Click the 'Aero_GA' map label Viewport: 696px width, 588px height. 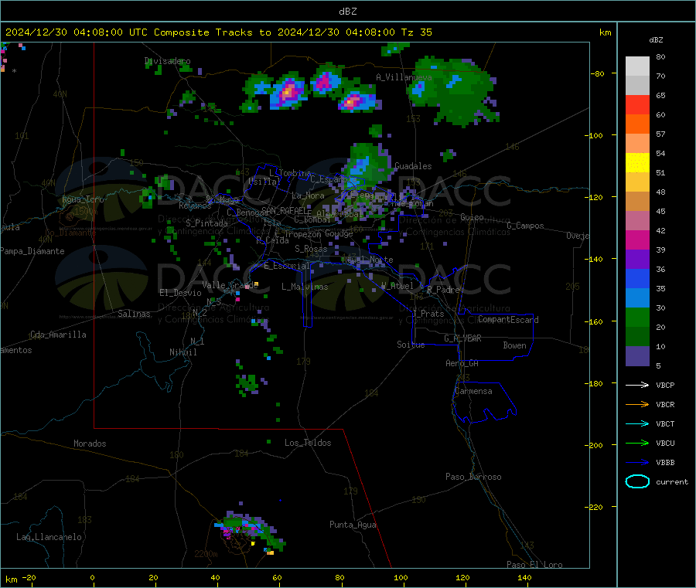462,363
